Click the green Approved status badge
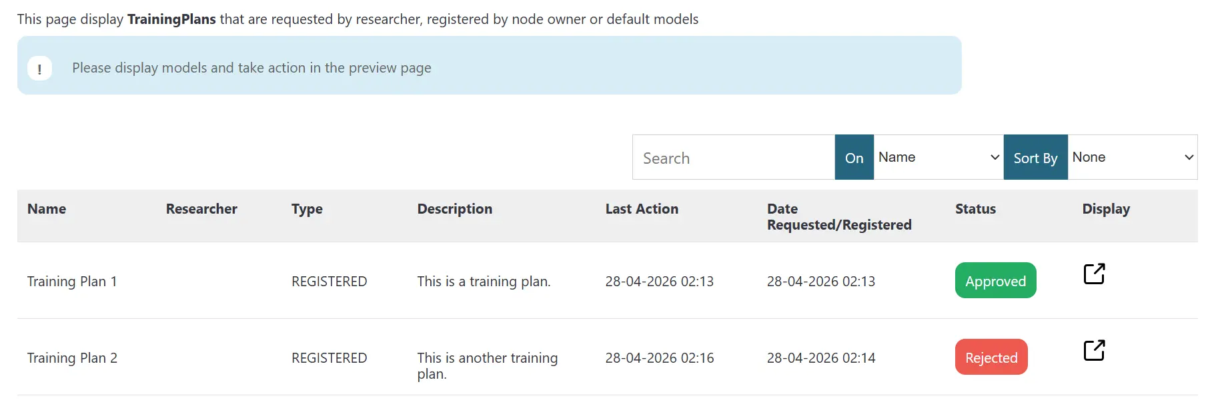 tap(996, 280)
